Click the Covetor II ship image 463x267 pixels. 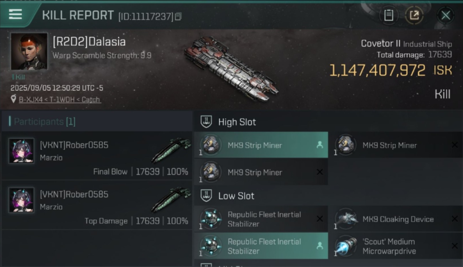tap(231, 68)
